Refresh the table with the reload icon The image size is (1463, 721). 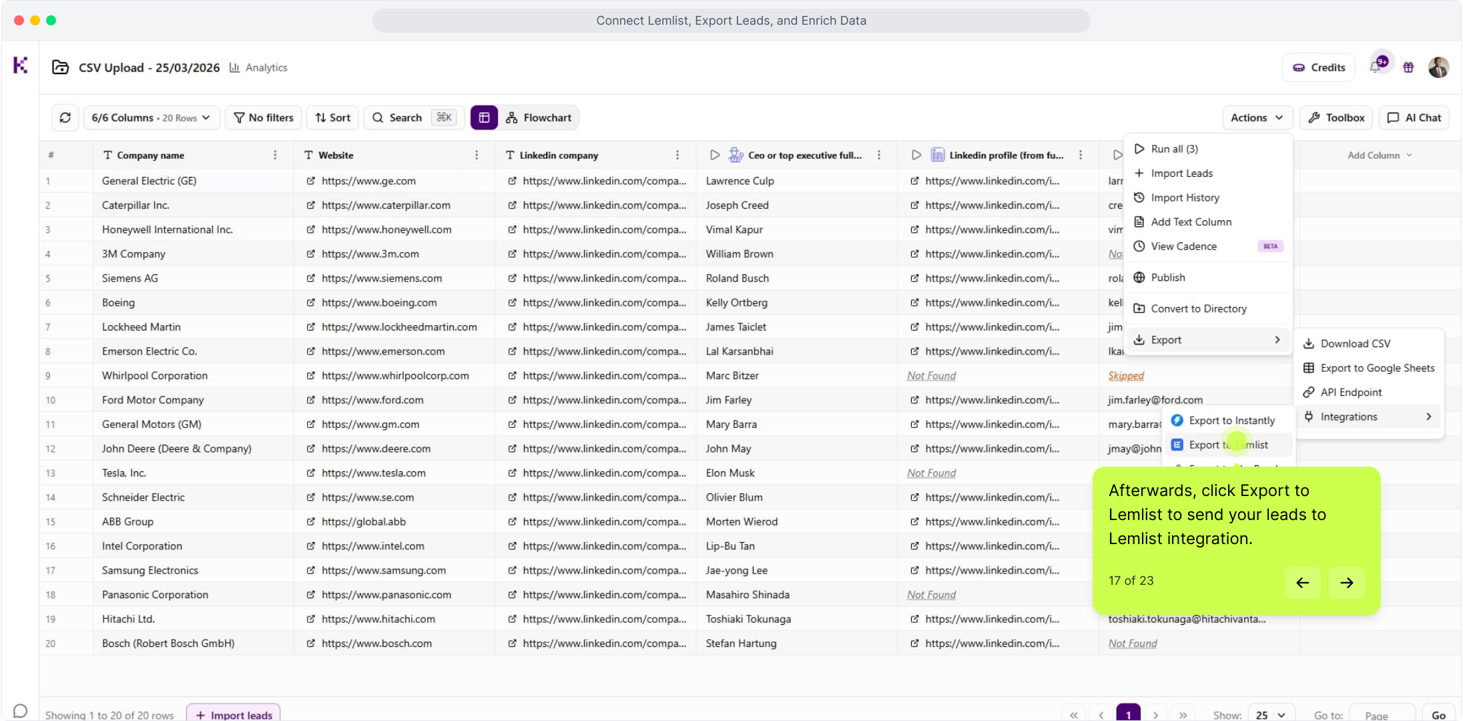point(65,117)
